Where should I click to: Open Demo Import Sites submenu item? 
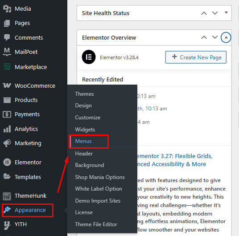pos(98,201)
